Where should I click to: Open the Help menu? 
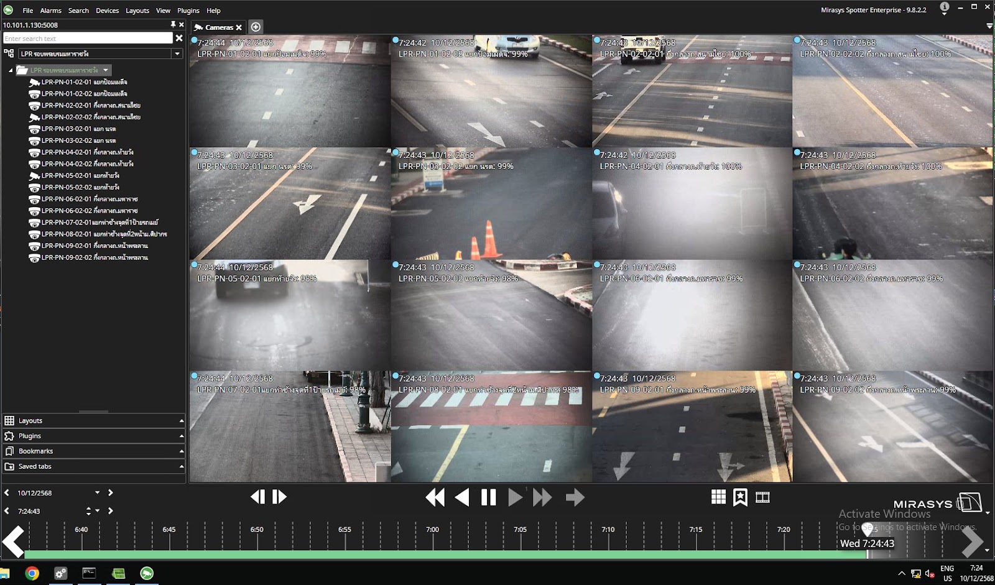(213, 11)
